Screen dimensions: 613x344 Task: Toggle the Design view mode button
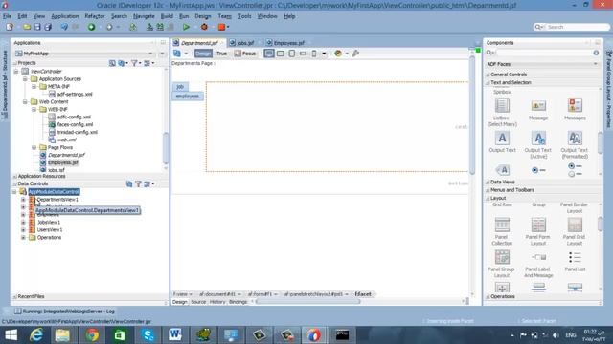203,54
